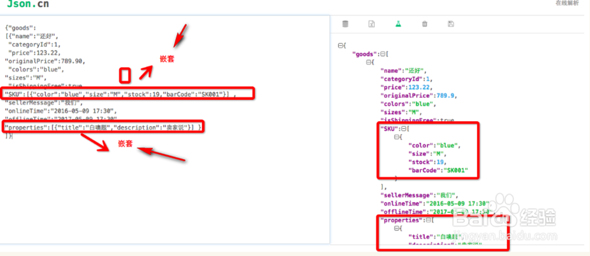590x256 pixels.
Task: Click the "SKU" line in raw editor
Action: 120,94
